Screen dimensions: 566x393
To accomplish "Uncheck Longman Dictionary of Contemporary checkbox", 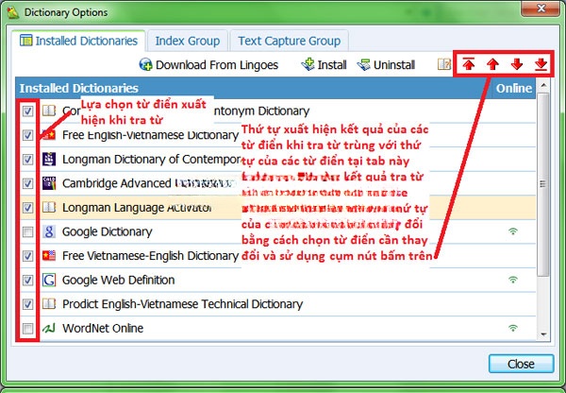I will (x=27, y=159).
